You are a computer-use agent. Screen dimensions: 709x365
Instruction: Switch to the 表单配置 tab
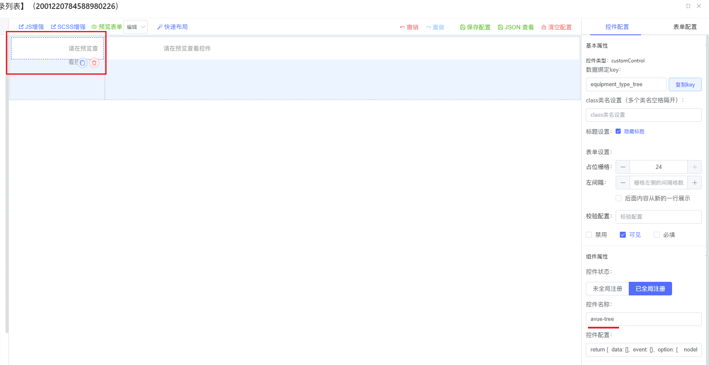(x=685, y=27)
